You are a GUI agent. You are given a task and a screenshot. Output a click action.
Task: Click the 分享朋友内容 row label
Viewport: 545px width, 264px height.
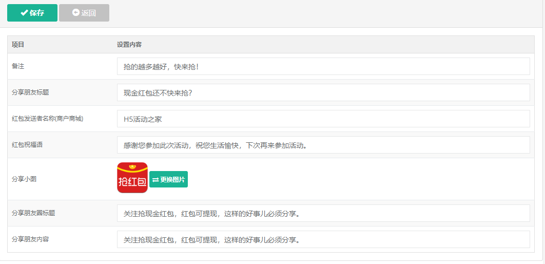30,239
